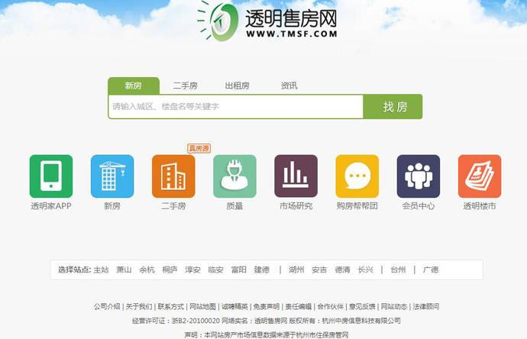The height and width of the screenshot is (339, 527).
Task: Click the 购房帮帮团 chat bubble icon
Action: [357, 176]
